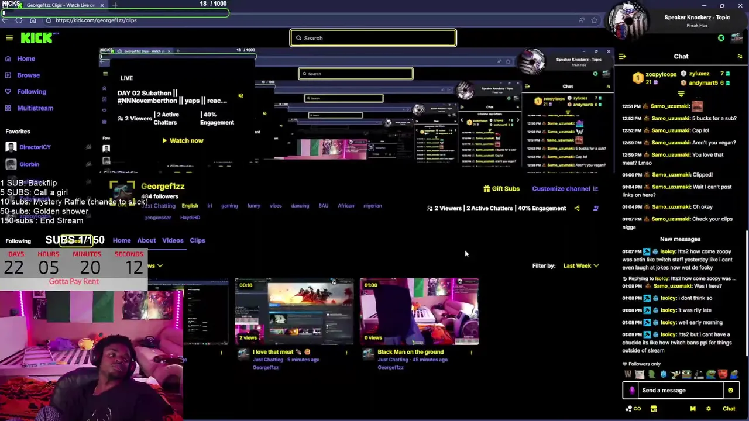Open chat users list icon
Viewport: 749px width, 421px height.
pyautogui.click(x=740, y=57)
